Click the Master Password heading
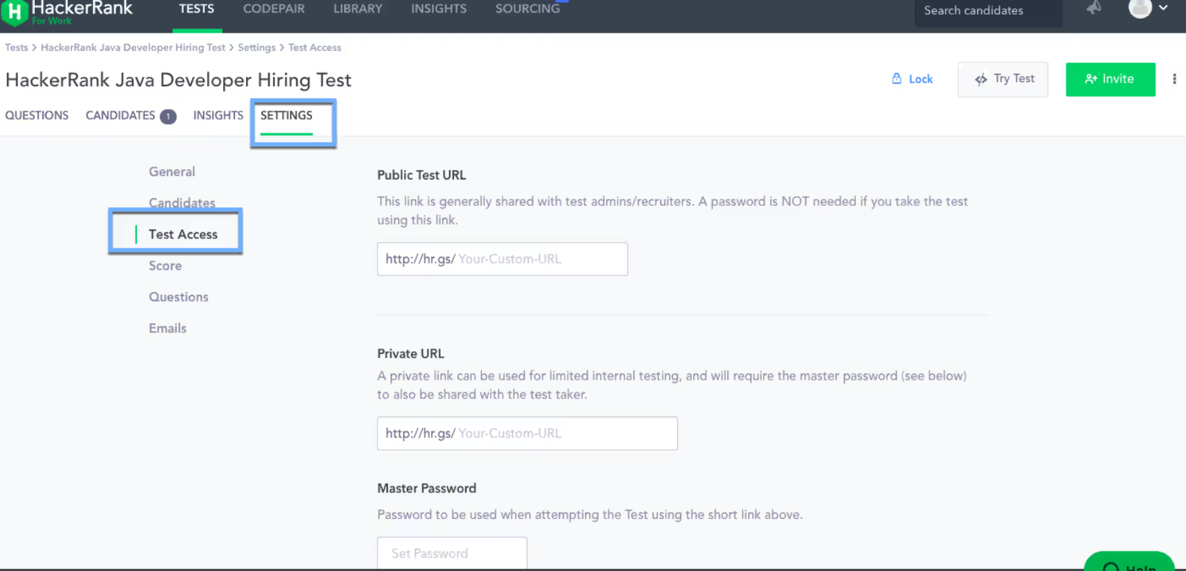The image size is (1186, 571). (x=427, y=488)
